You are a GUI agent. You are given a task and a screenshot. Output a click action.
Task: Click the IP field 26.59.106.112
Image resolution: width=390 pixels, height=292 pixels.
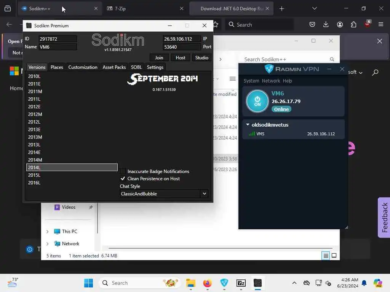182,39
